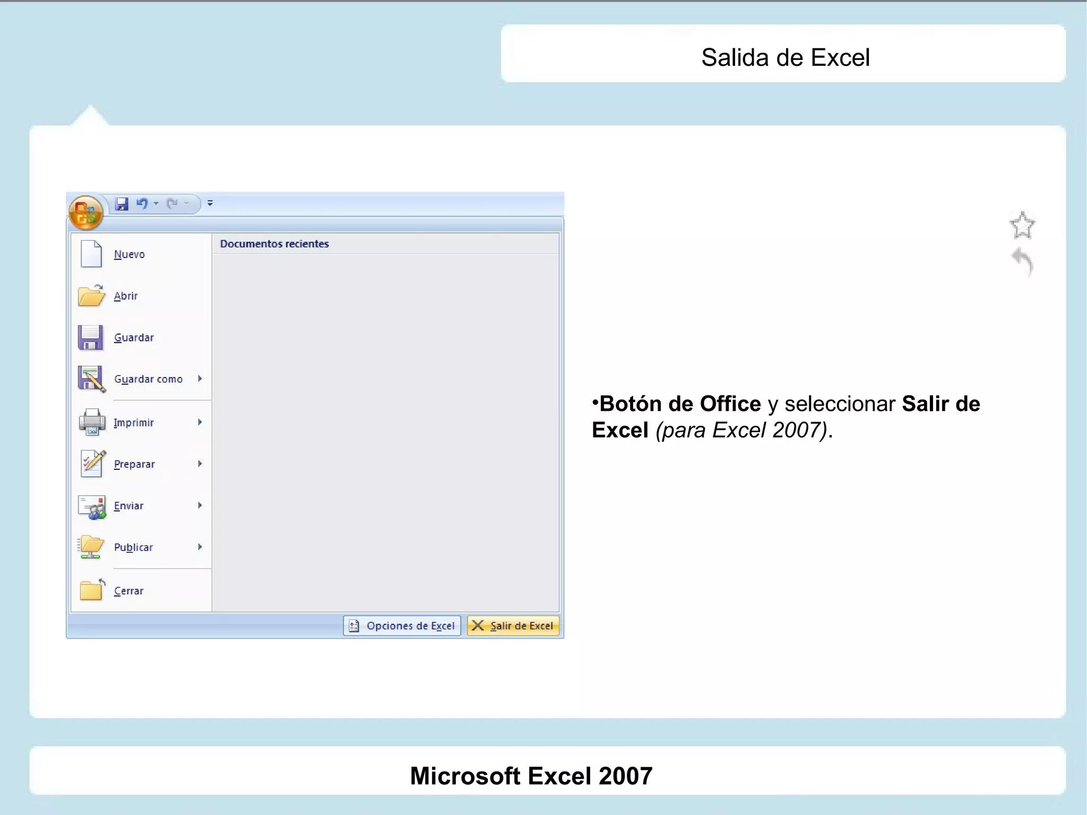
Task: Click the open folder icon beside Abrir
Action: 91,295
